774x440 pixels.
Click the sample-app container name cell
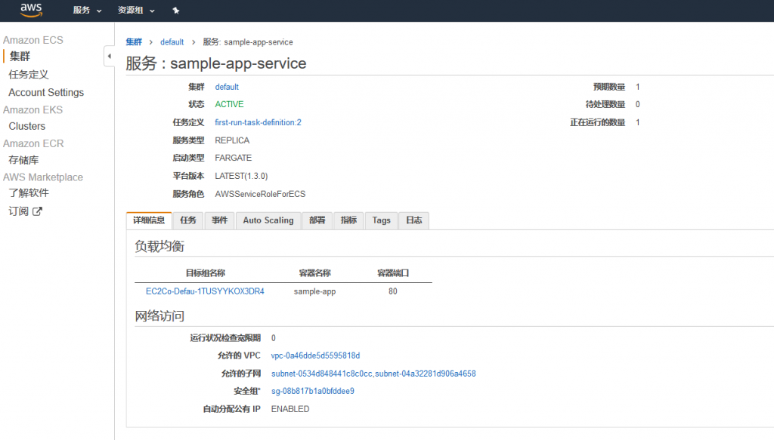[x=314, y=291]
